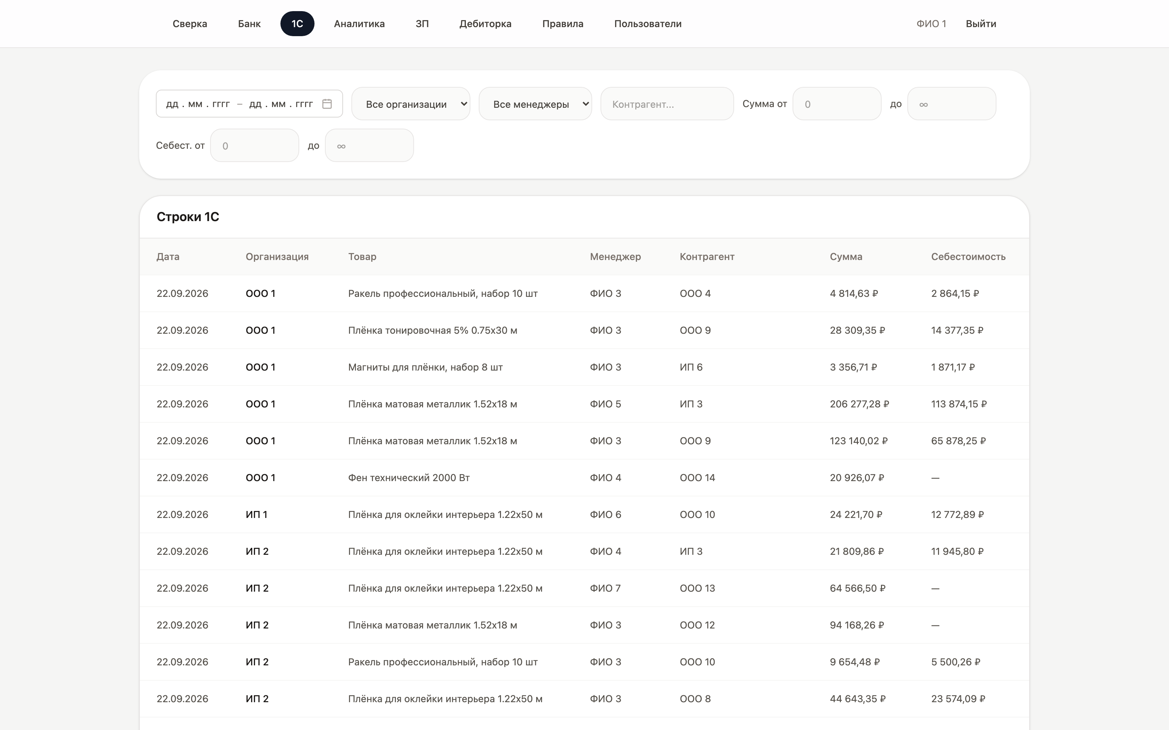Click the Организация column header

coord(277,257)
